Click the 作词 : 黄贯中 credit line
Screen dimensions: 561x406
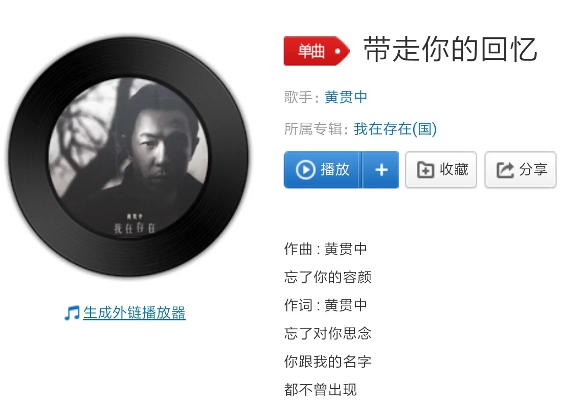tap(326, 305)
